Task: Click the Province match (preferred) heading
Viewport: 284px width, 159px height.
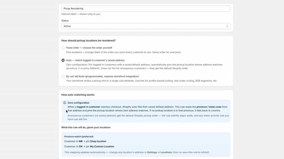Action: click(79, 136)
